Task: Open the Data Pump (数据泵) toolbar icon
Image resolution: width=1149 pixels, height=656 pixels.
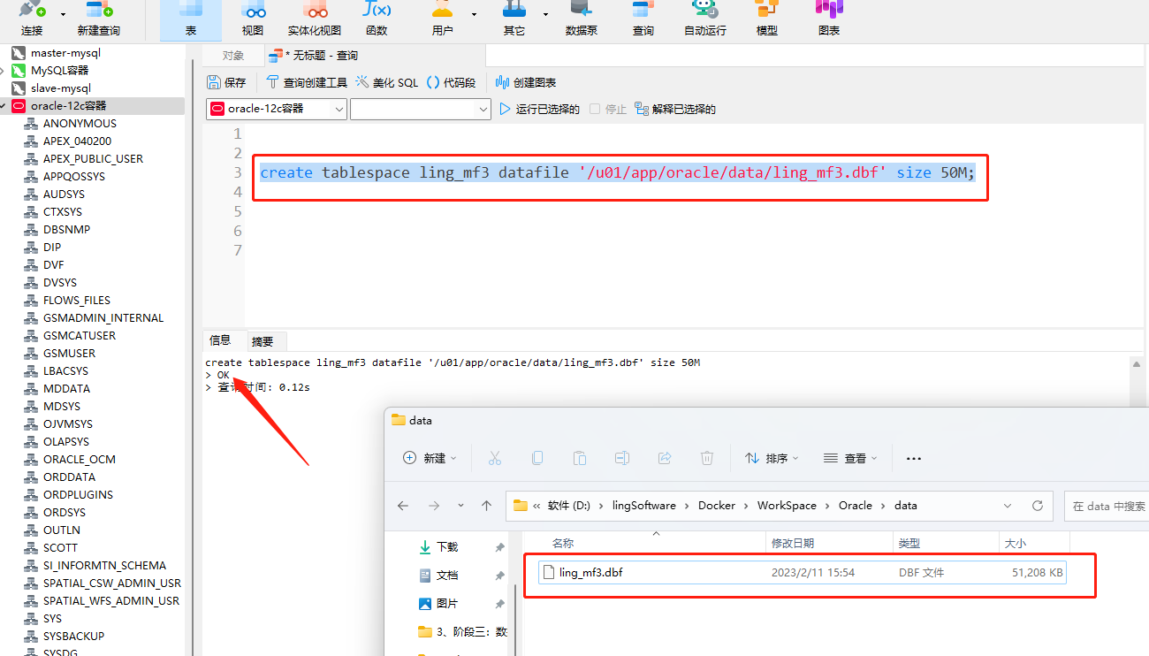Action: (x=581, y=18)
